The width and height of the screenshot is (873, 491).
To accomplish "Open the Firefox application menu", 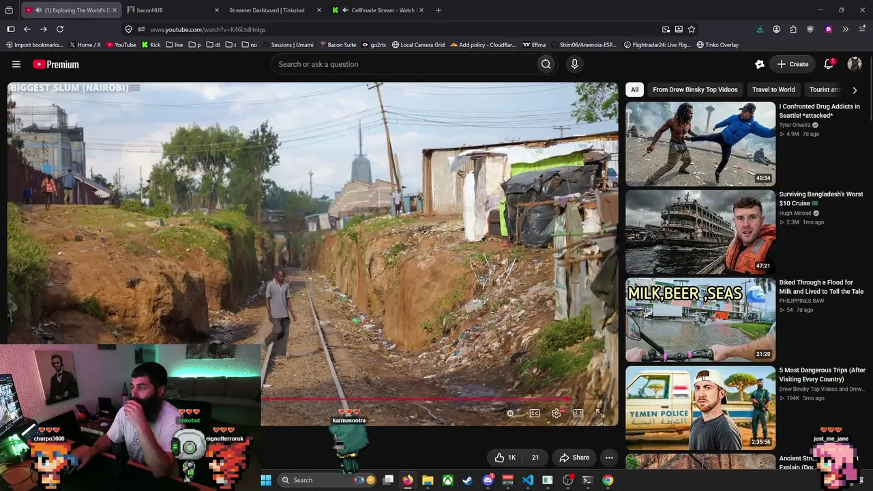I will (x=862, y=29).
